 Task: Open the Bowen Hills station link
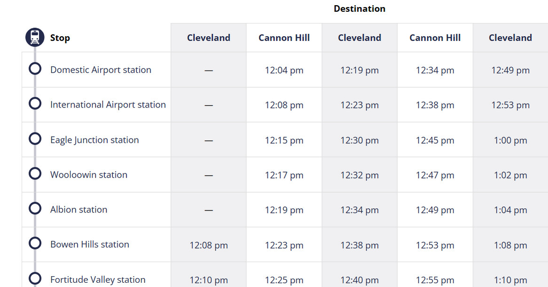pos(89,244)
